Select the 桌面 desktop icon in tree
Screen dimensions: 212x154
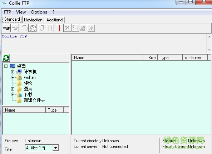[x=13, y=66]
